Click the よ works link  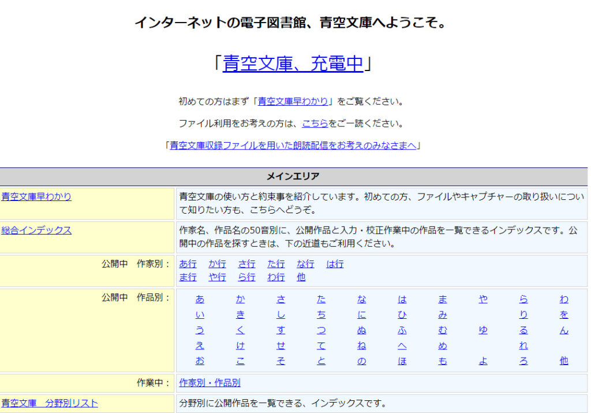tap(483, 362)
